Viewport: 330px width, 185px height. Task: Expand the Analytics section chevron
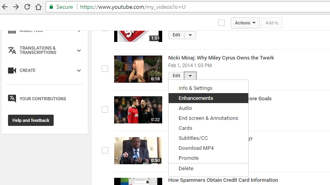(x=79, y=31)
